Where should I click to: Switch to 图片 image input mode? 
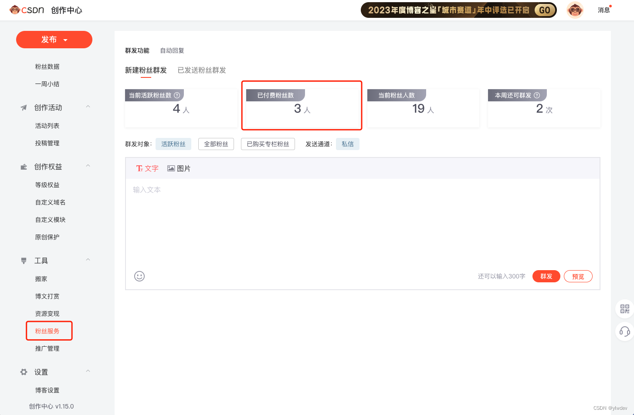[179, 168]
